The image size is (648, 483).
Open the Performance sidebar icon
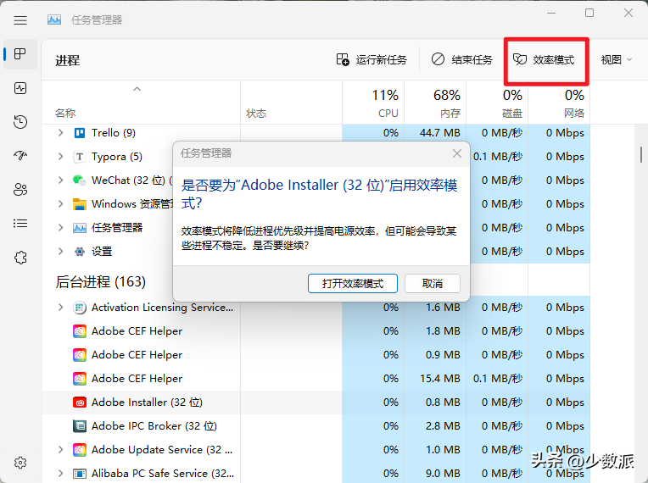20,88
